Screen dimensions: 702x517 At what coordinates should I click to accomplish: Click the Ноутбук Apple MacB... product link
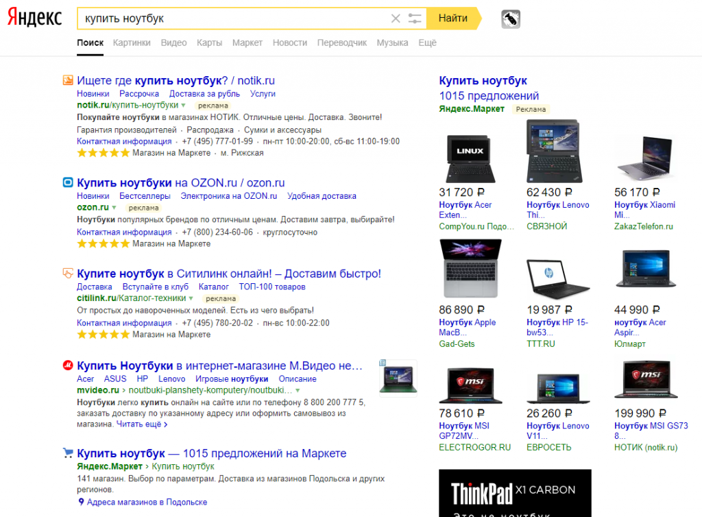pyautogui.click(x=467, y=327)
